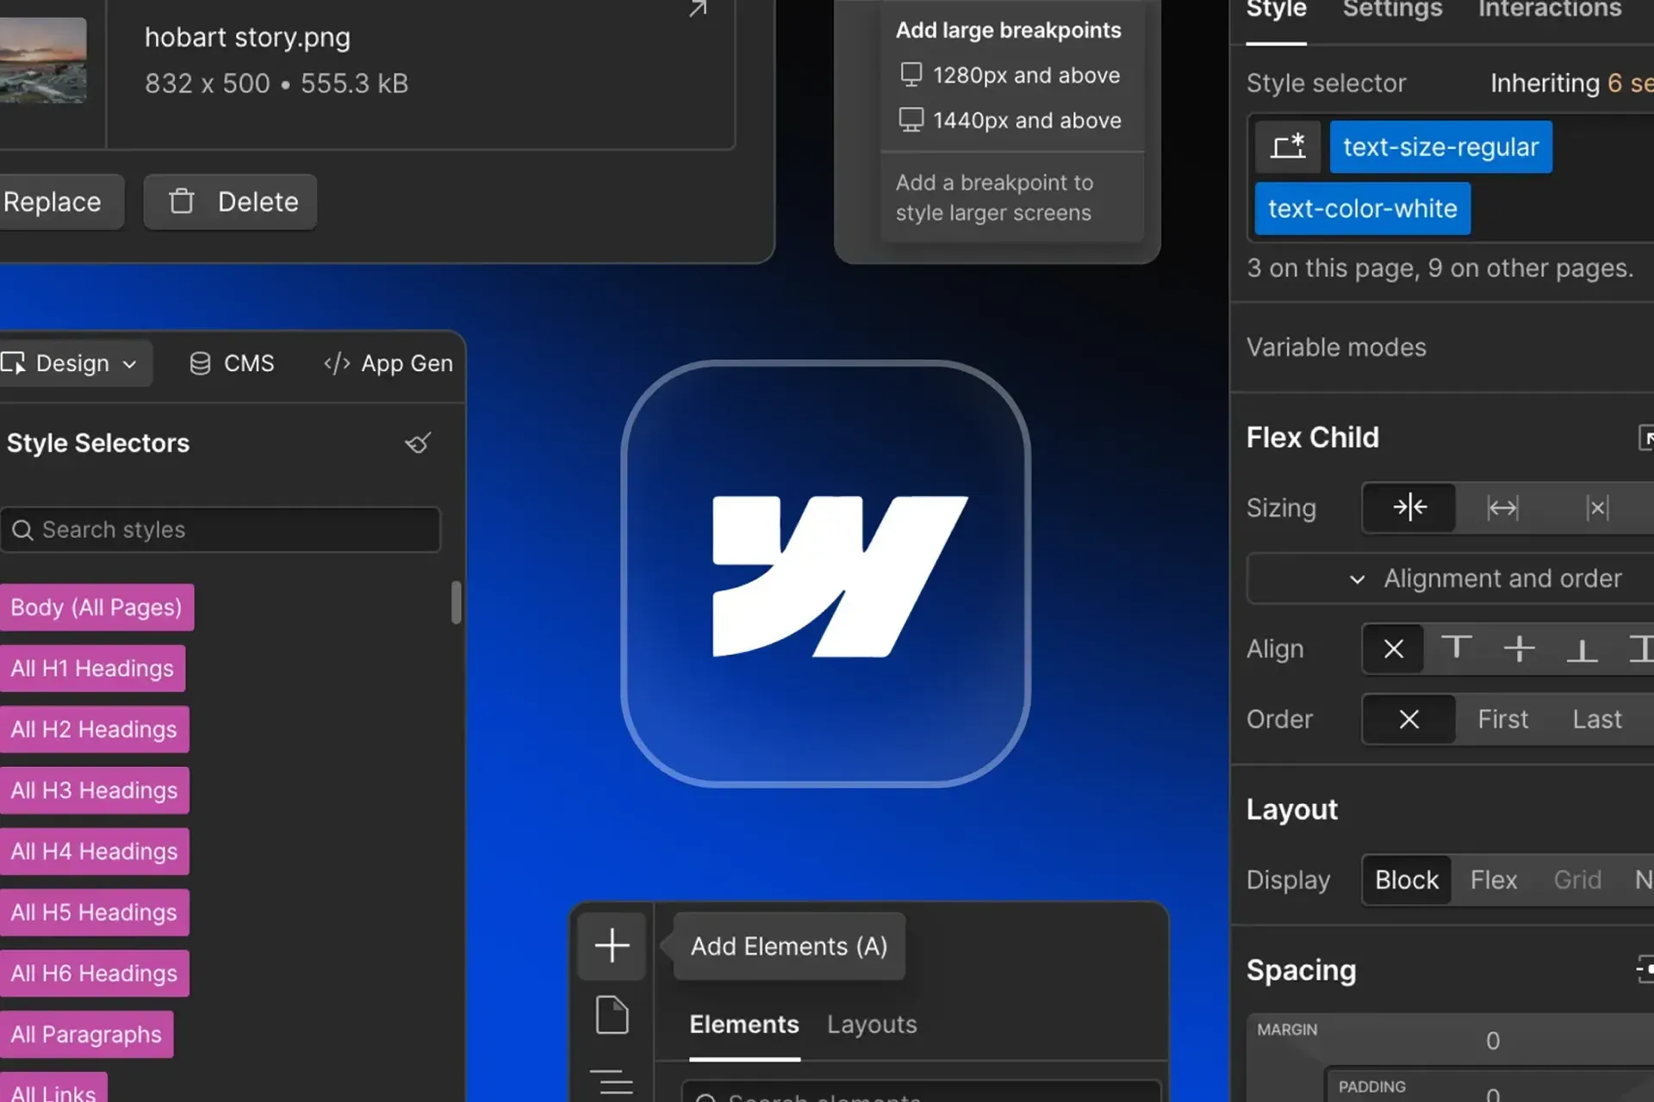Set Order to Last

pyautogui.click(x=1597, y=719)
